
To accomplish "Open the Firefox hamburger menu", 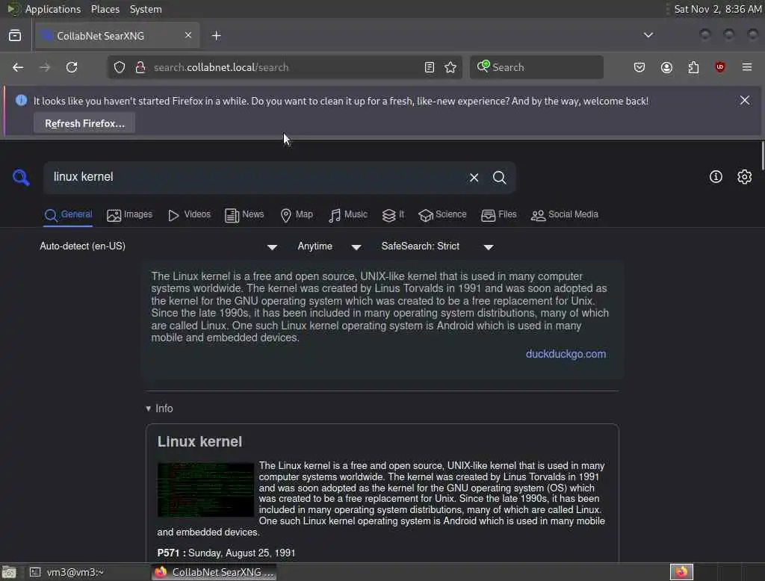I will point(747,67).
